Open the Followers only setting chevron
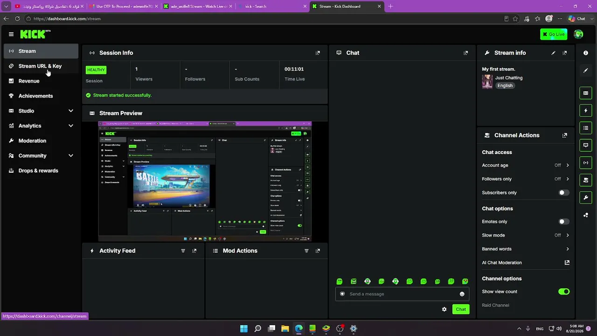This screenshot has width=597, height=336. 568,179
